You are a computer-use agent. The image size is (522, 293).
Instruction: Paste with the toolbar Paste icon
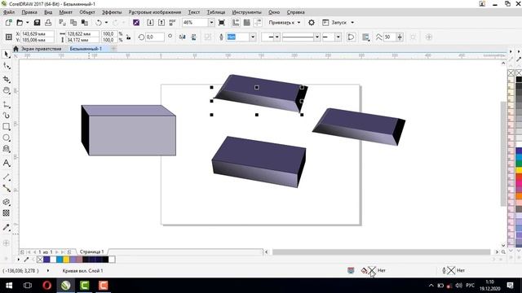tap(85, 23)
